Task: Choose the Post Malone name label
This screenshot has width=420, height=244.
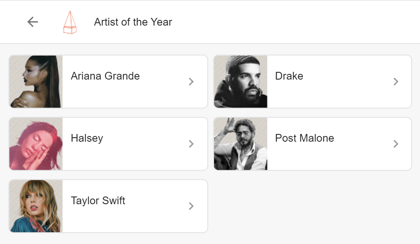Action: click(304, 138)
